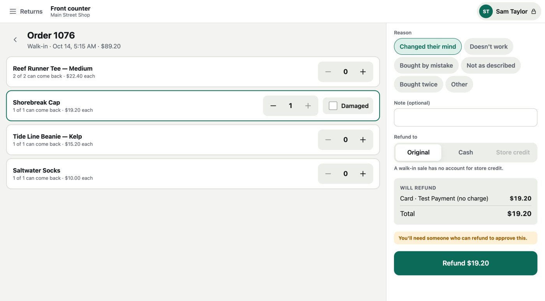Refund to Original payment method

click(x=418, y=152)
